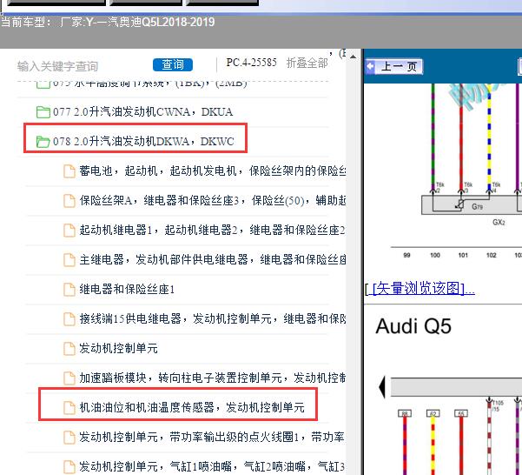
Task: Open 接线端15供电继电器，发动机控制单元 document
Action: [213, 318]
